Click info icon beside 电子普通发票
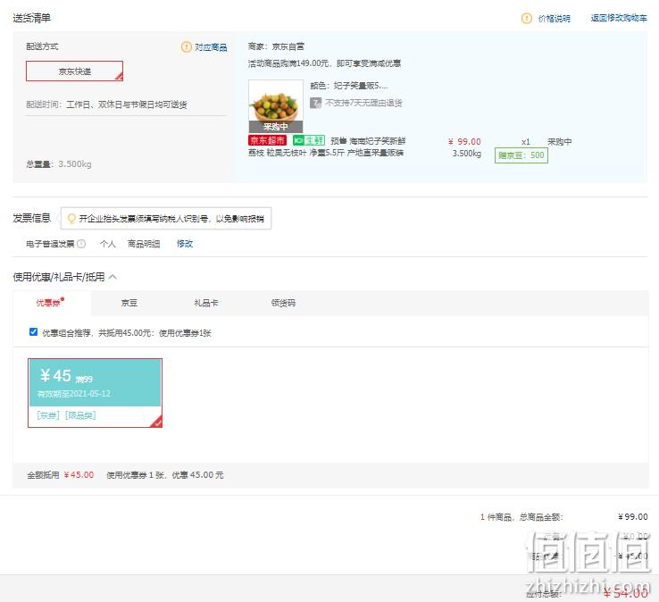This screenshot has height=602, width=659. click(81, 244)
